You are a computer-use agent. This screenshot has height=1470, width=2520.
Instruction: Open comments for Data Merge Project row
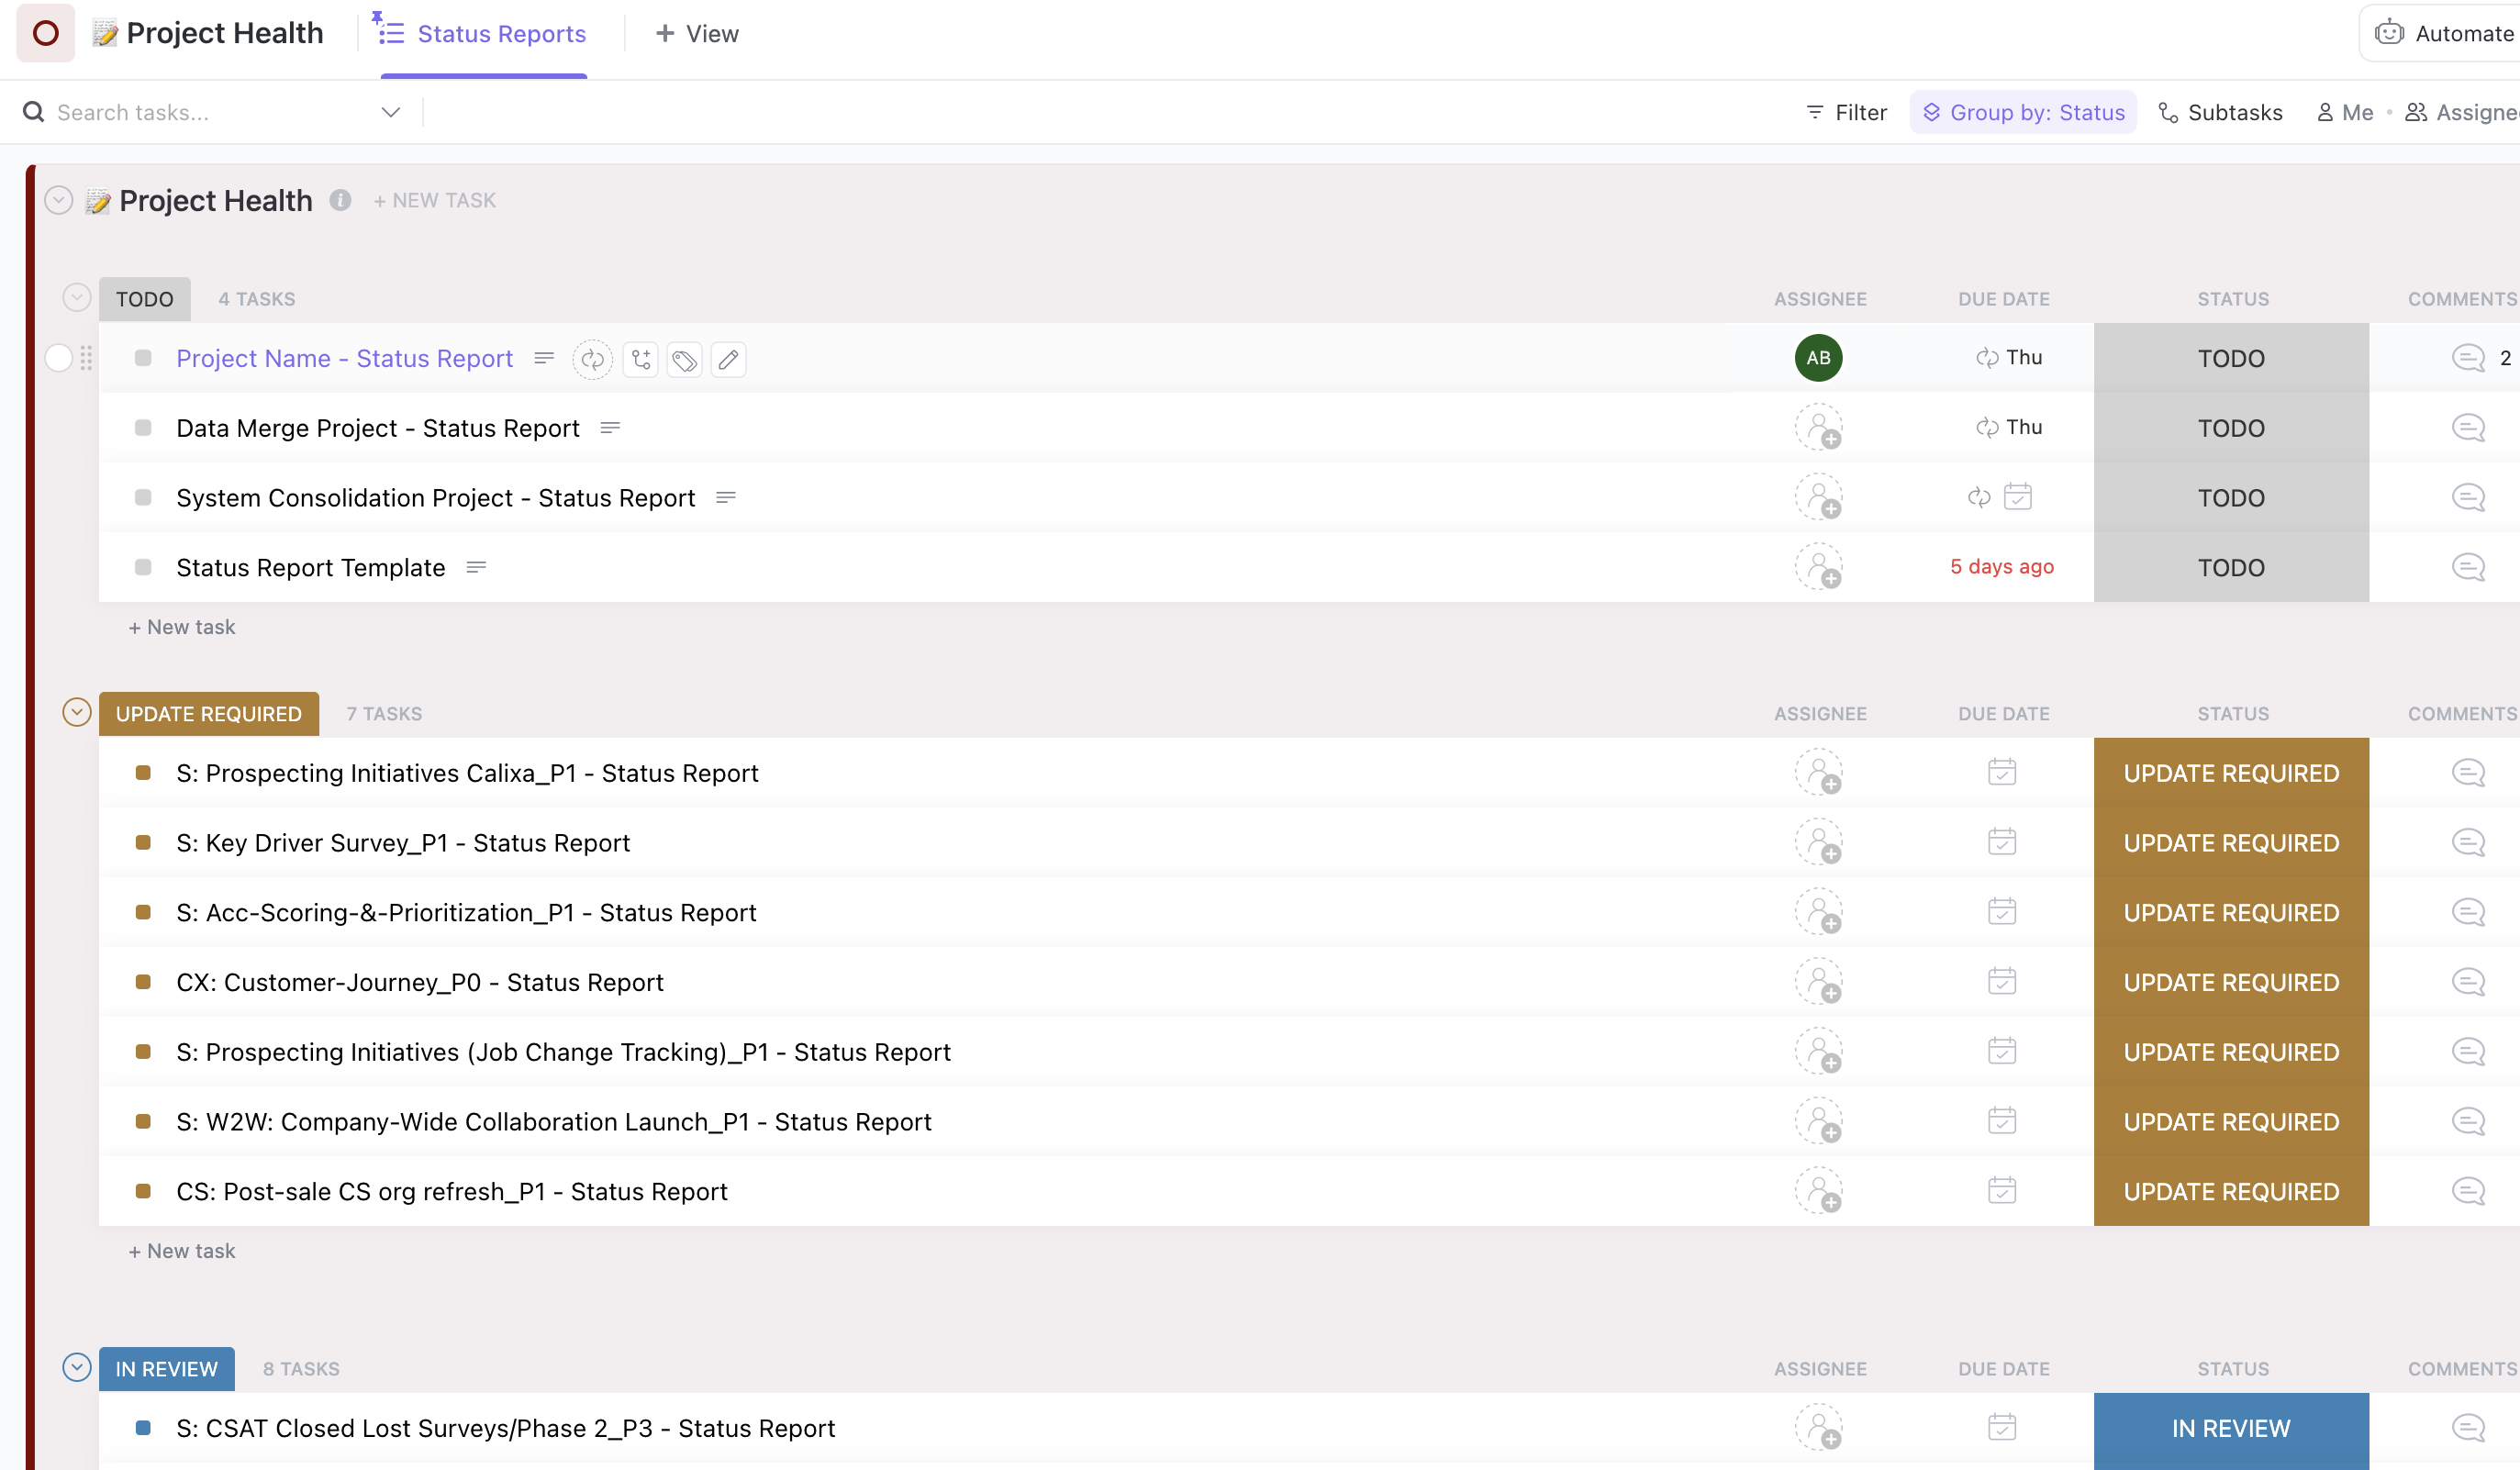click(x=2468, y=428)
